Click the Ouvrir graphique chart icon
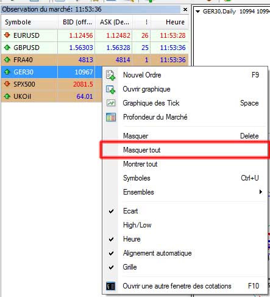This screenshot has width=270, height=297. coord(110,89)
